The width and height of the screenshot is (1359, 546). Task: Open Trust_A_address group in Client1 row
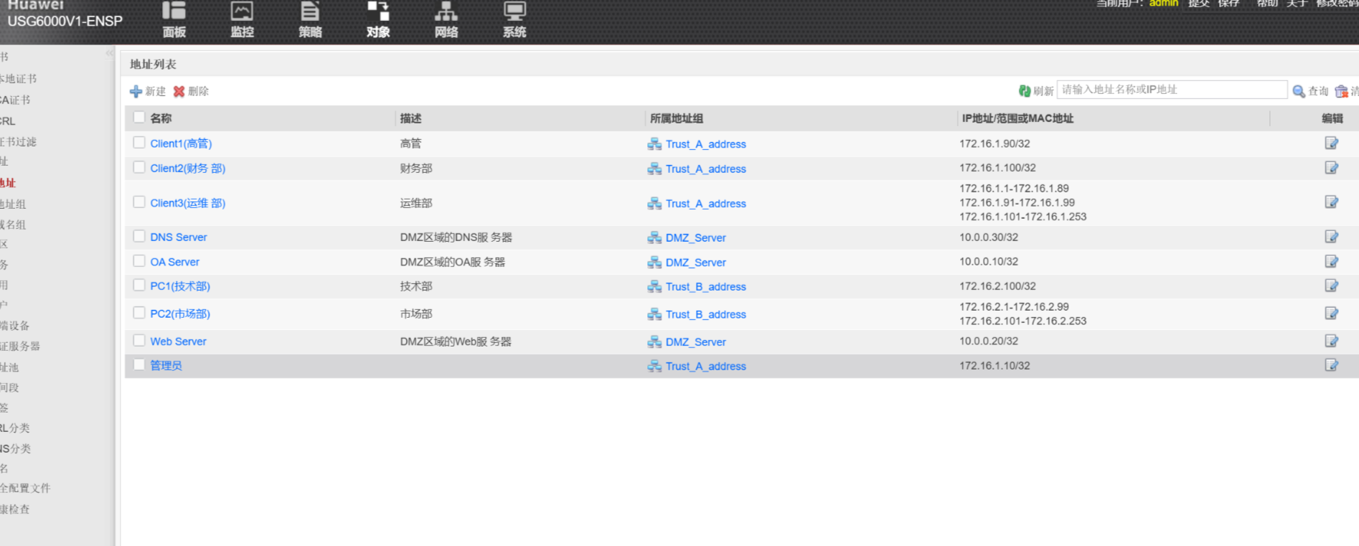705,144
